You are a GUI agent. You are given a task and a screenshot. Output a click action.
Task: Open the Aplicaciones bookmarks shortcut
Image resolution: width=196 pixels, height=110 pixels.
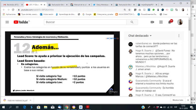(x=9, y=14)
